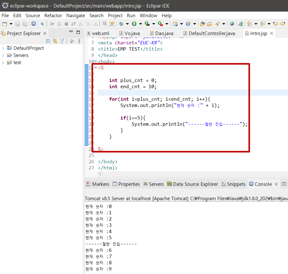This screenshot has width=288, height=274.
Task: Click the Save All icon
Action: coord(25,24)
